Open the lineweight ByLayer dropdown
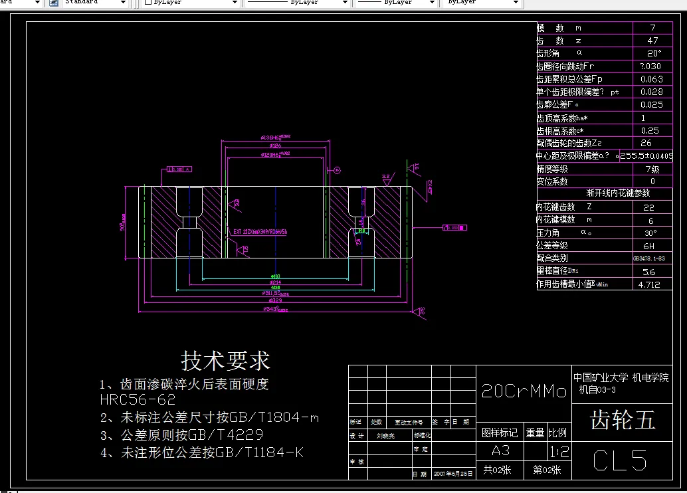Screen dimensions: 687x493 [x=432, y=3]
